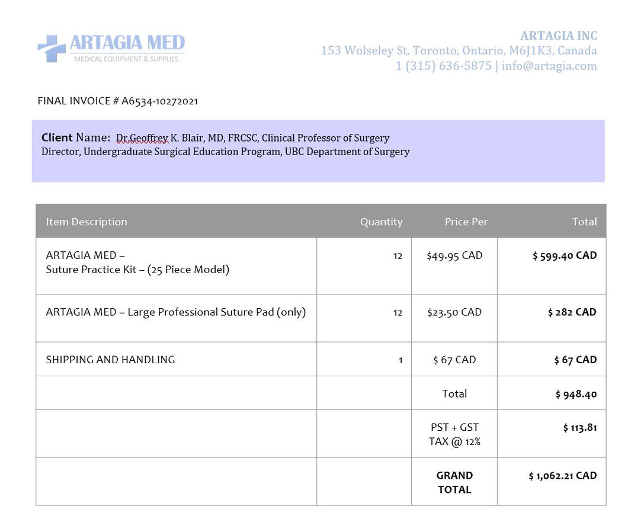Click the GRAND TOTAL label
628x525 pixels.
pos(454,482)
